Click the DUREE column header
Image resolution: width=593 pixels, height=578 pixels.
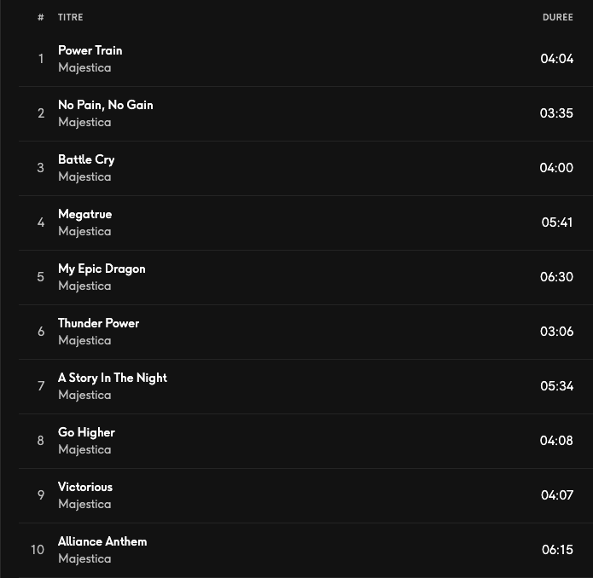pyautogui.click(x=557, y=17)
